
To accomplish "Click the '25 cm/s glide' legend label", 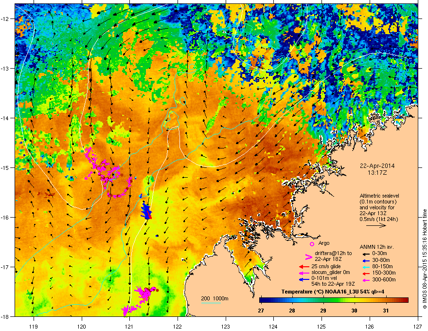I will (x=326, y=266).
